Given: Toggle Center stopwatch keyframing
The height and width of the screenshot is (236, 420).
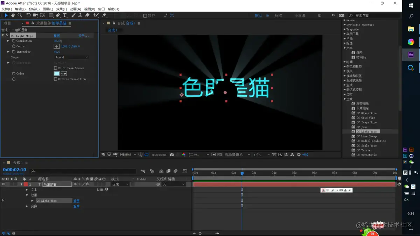Looking at the screenshot, I should (x=14, y=46).
